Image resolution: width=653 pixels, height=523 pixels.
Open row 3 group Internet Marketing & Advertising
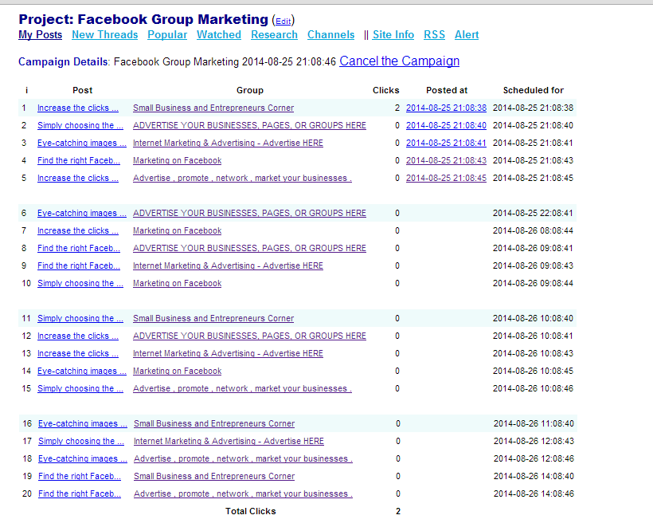pyautogui.click(x=228, y=143)
